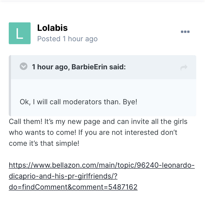
Task: Collapse the BarbieErin quote with the chevron
Action: 24,66
